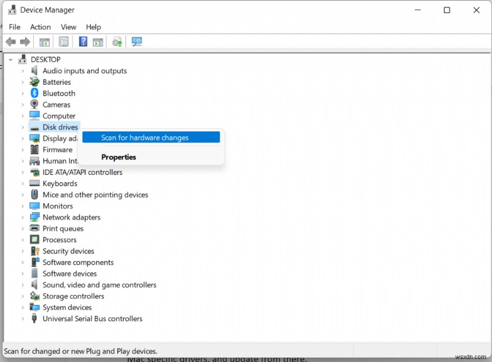Expand the Cameras category chevron
This screenshot has height=362, width=492.
click(x=23, y=104)
